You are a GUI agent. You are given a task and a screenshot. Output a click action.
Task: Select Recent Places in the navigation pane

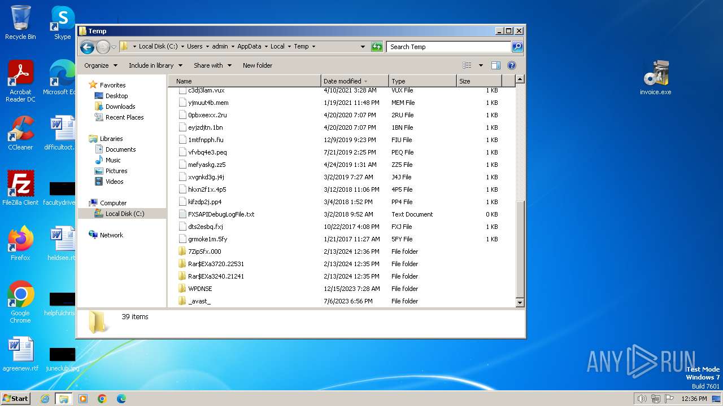pos(124,117)
